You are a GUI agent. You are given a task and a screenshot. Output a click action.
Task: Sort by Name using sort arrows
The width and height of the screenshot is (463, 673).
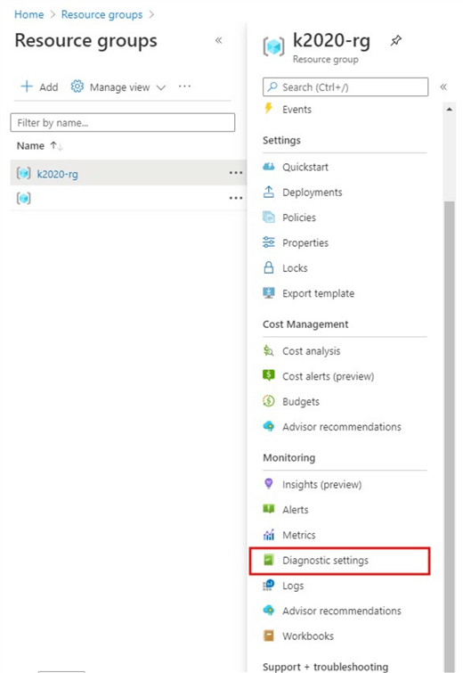[x=57, y=146]
